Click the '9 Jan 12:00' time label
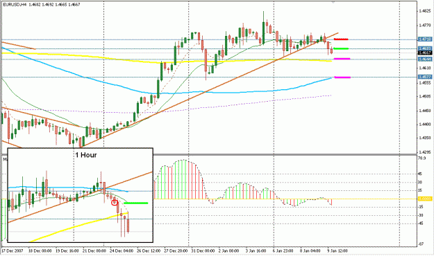This screenshot has width=434, height=256. coord(337,251)
